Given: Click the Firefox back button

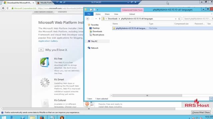Looking at the screenshot, I should 3,8.
